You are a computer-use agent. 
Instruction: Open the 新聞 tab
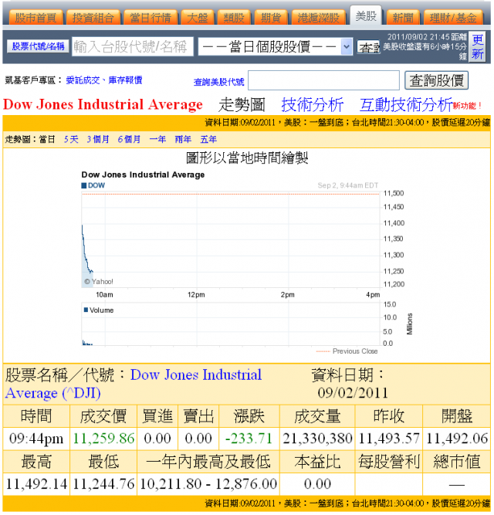pos(403,17)
